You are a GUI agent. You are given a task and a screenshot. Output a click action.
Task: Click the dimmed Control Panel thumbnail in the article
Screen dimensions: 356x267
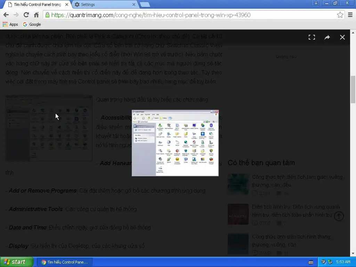coord(49,128)
